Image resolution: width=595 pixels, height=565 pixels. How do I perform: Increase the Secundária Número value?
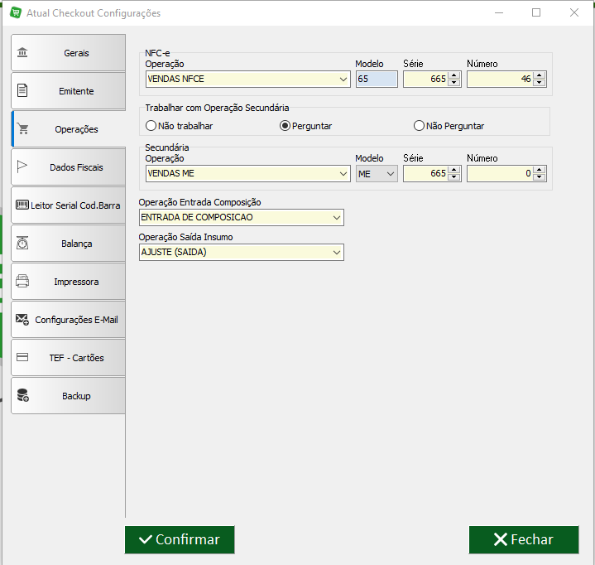540,170
